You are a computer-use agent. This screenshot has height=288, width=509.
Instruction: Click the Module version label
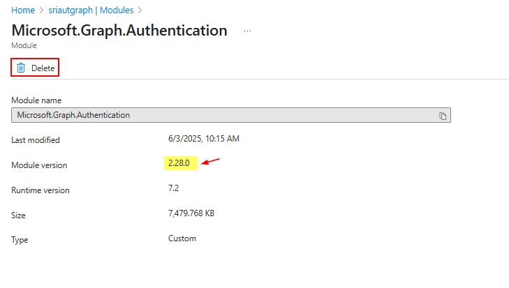39,165
